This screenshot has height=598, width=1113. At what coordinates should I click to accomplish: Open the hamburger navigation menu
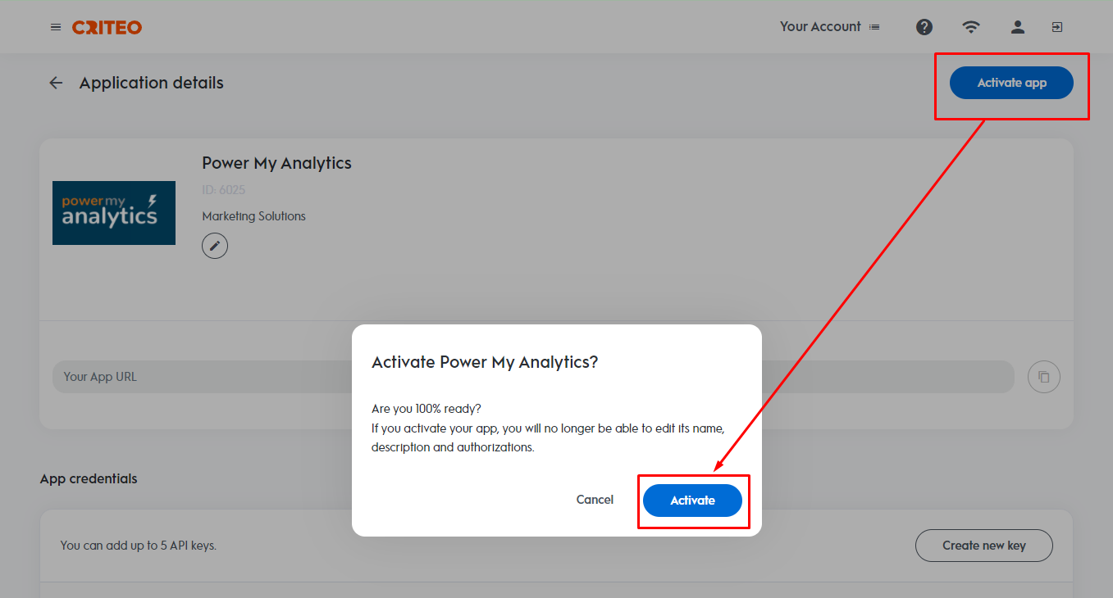pos(56,27)
